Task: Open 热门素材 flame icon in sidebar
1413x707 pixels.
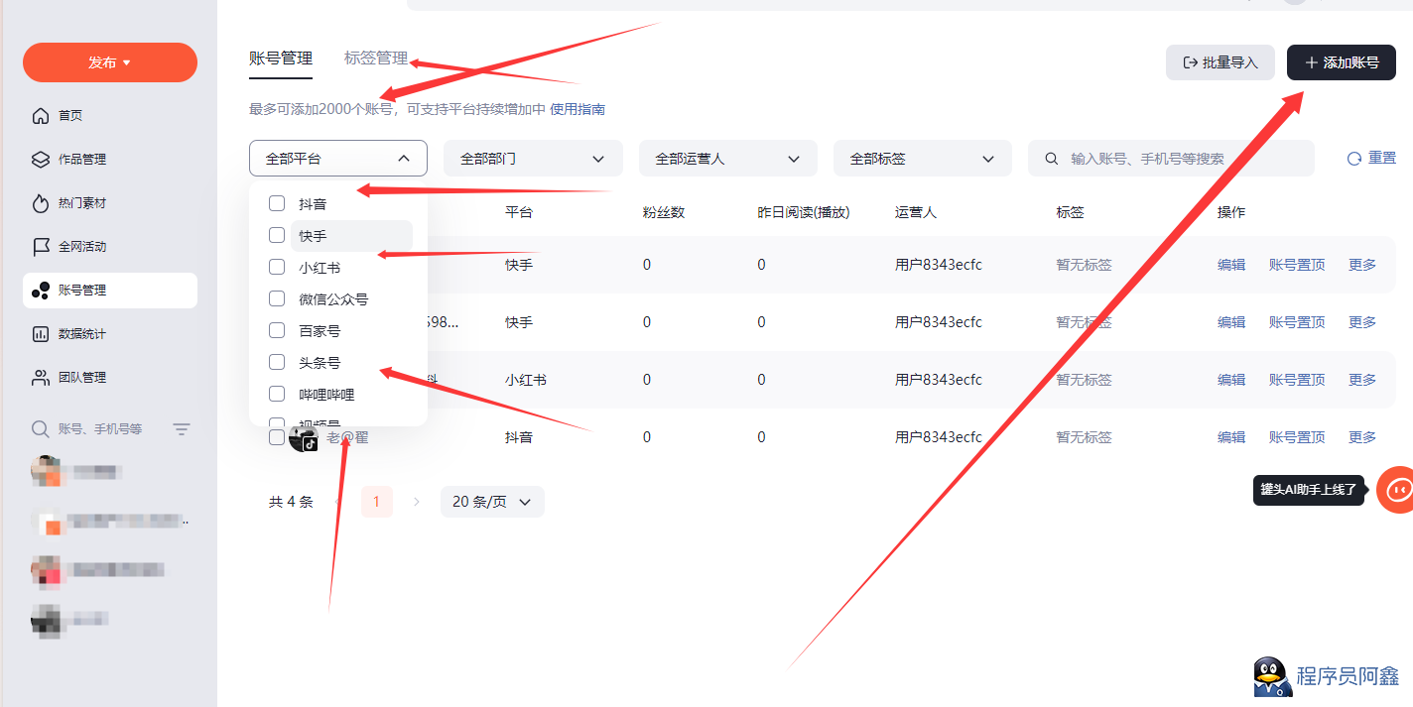Action: [41, 203]
